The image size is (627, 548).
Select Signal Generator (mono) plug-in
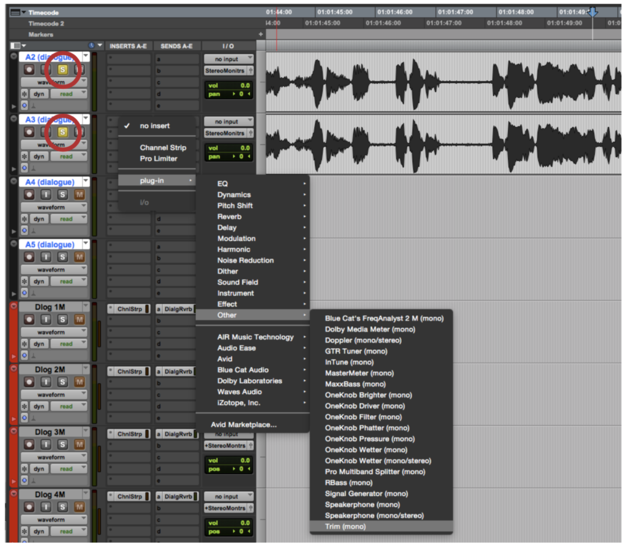(381, 494)
